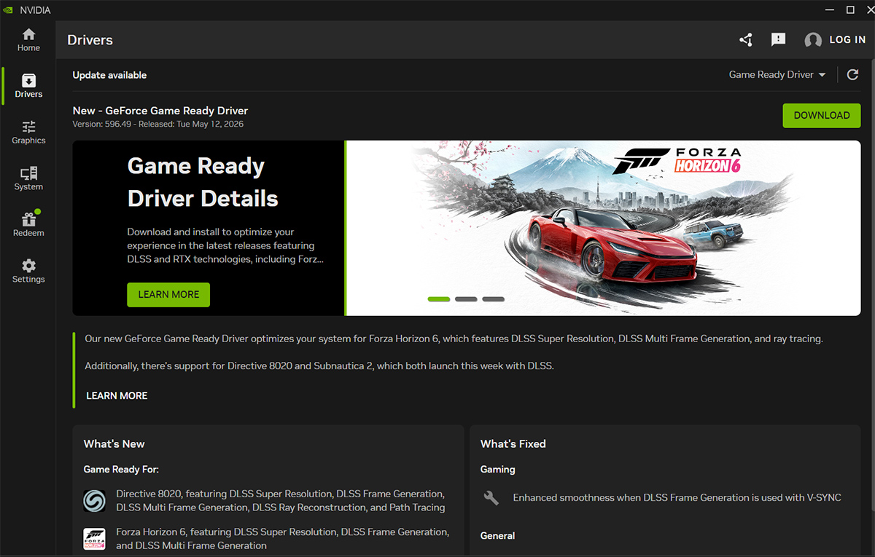Log in via LOG IN button
This screenshot has width=875, height=557.
coord(847,40)
